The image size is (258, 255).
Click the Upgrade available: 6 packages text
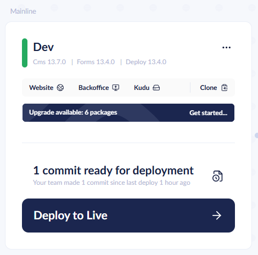[x=73, y=112]
